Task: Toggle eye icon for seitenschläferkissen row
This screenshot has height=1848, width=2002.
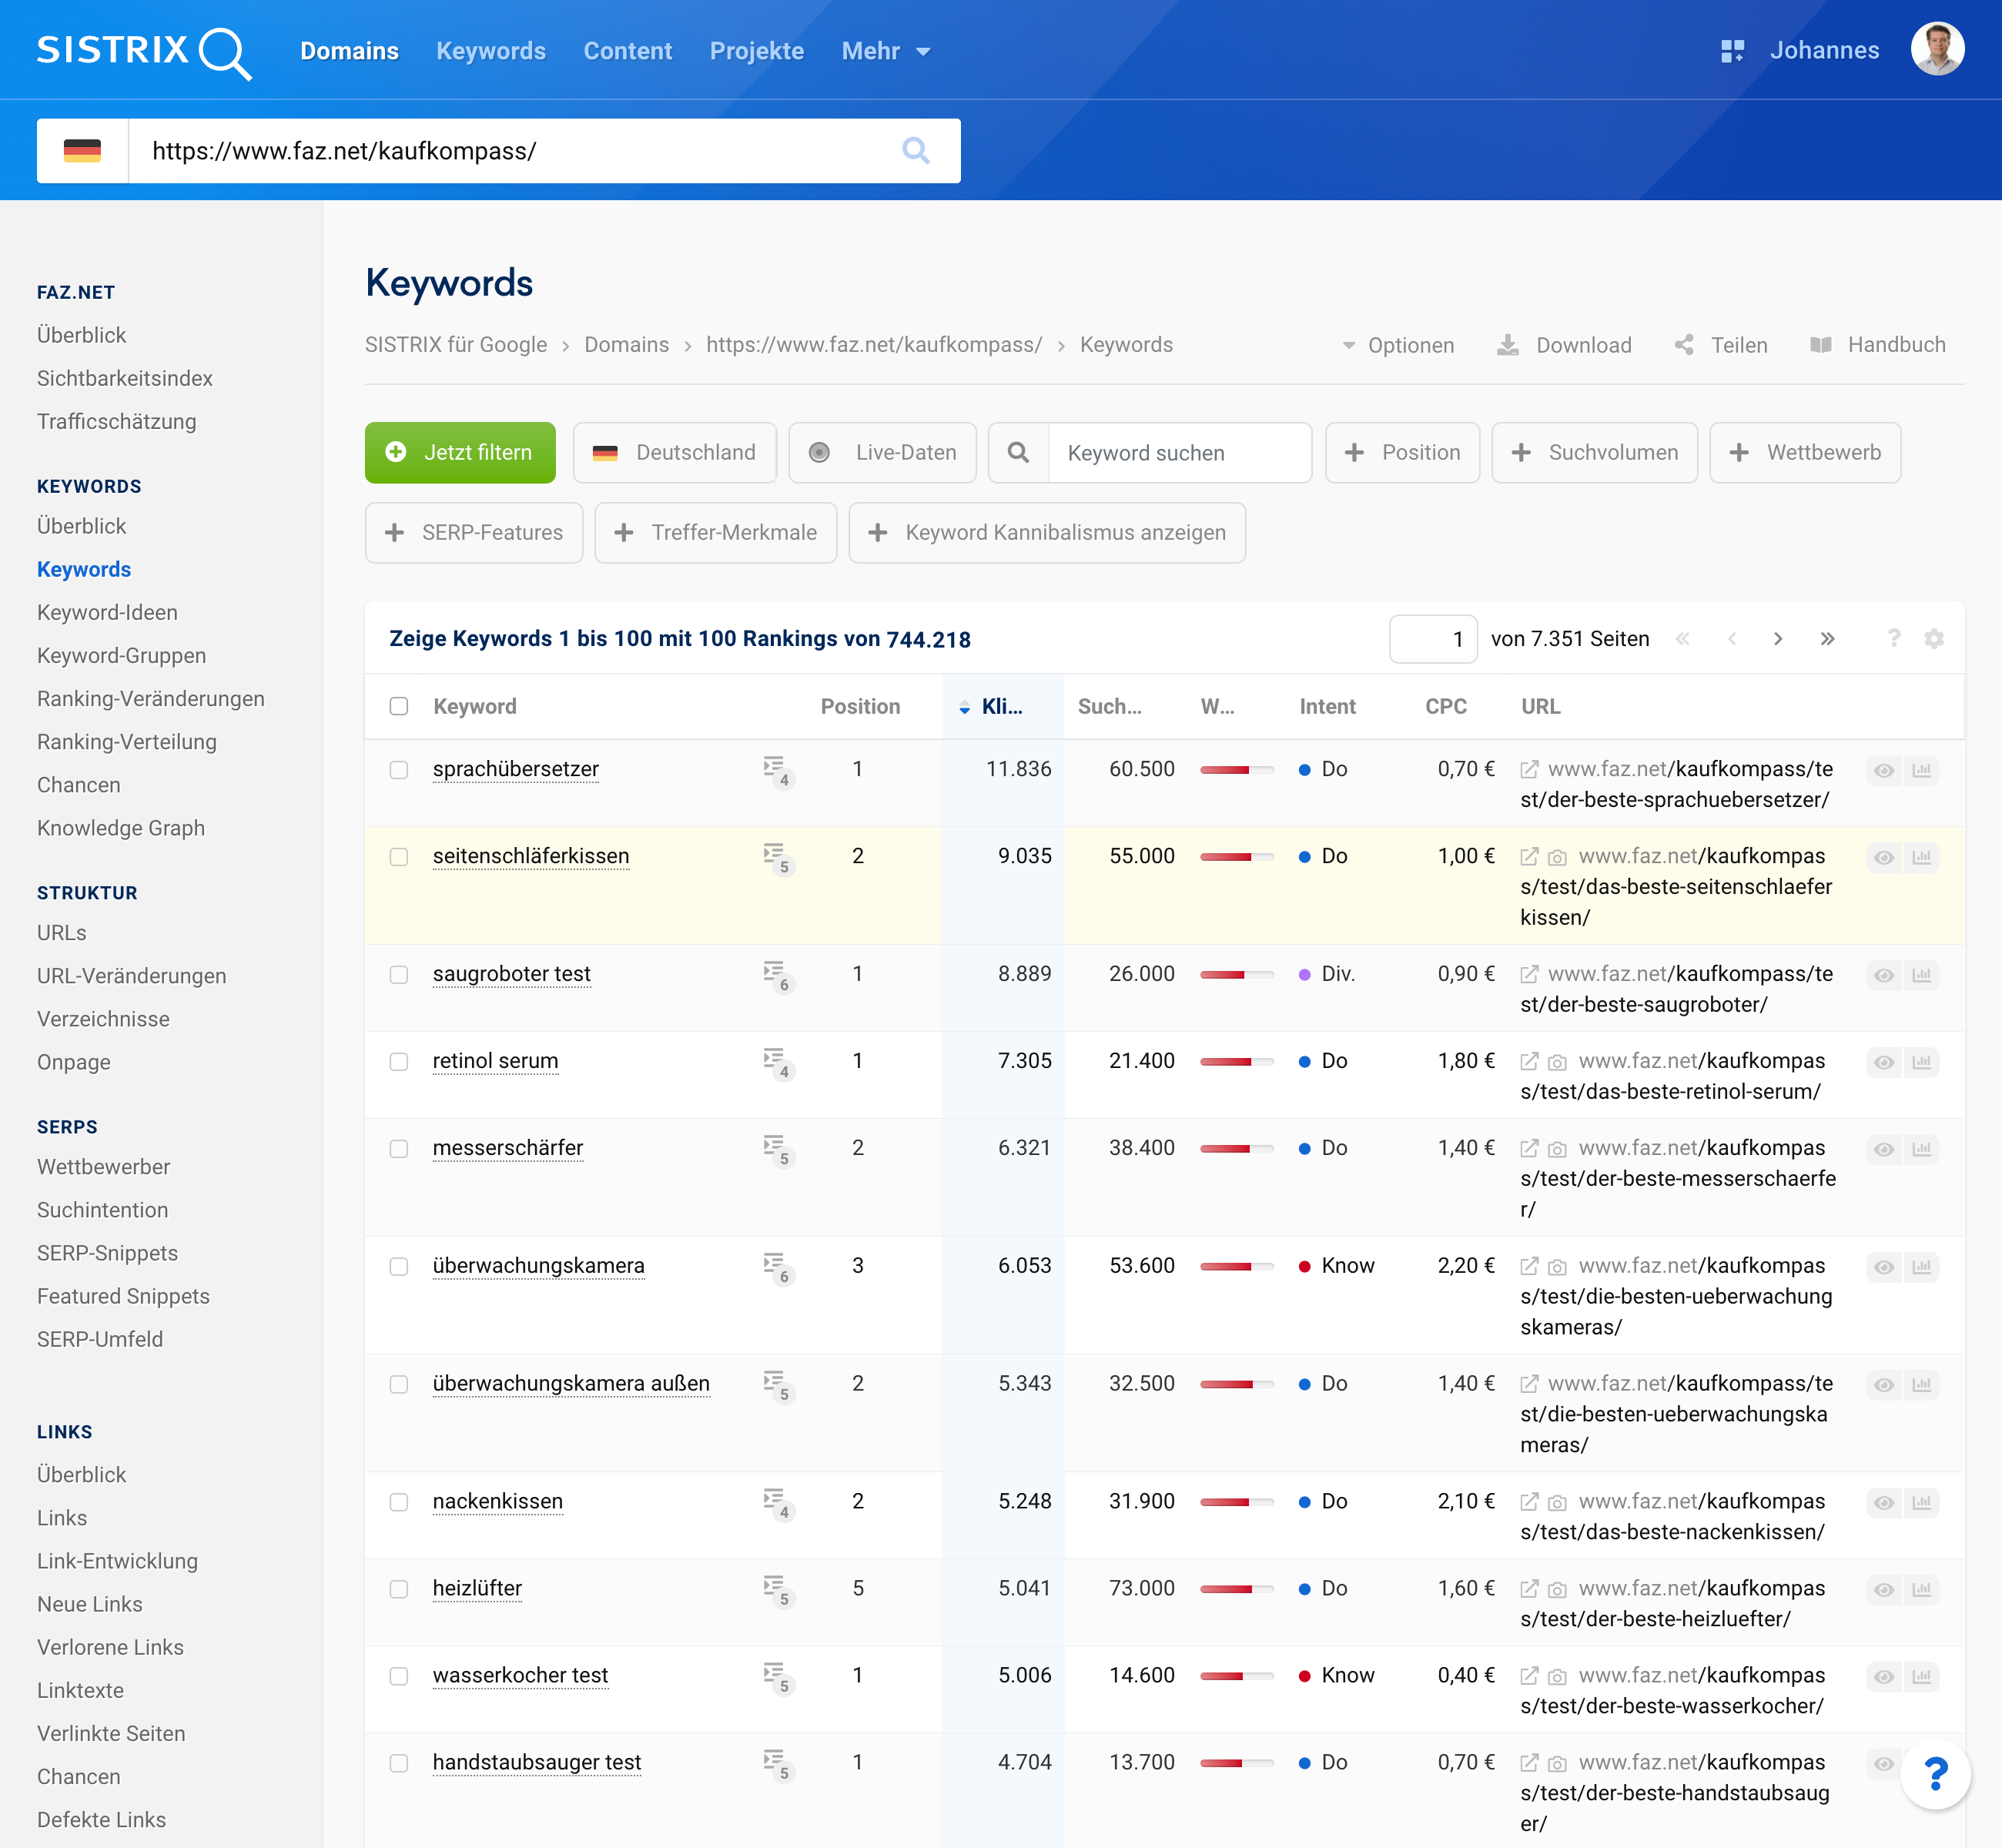Action: (1884, 857)
